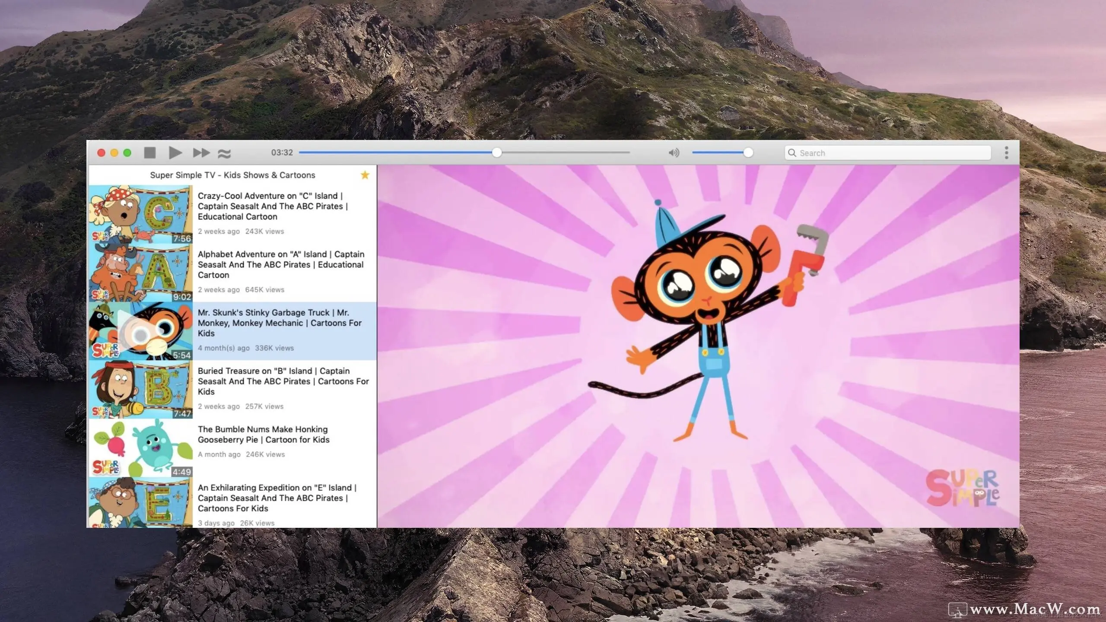Click the 03:32 elapsed time label
This screenshot has height=622, width=1106.
point(282,152)
